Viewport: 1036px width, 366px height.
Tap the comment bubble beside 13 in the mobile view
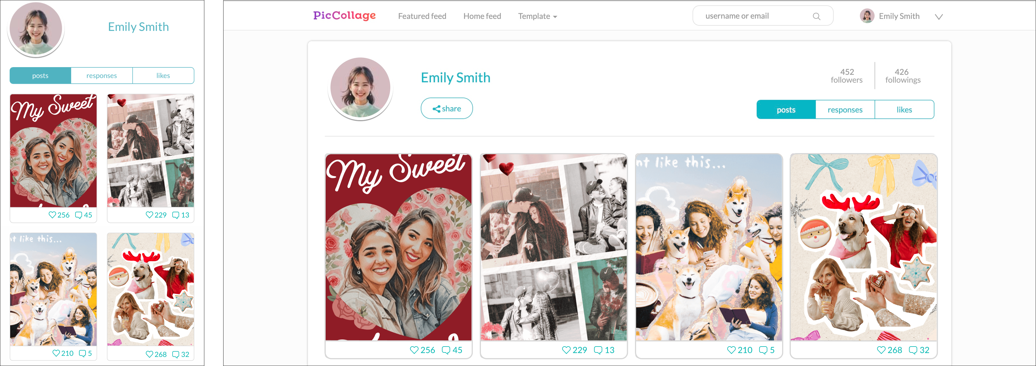(176, 215)
